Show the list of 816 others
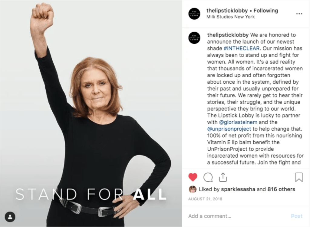This screenshot has height=227, width=310. click(x=281, y=189)
